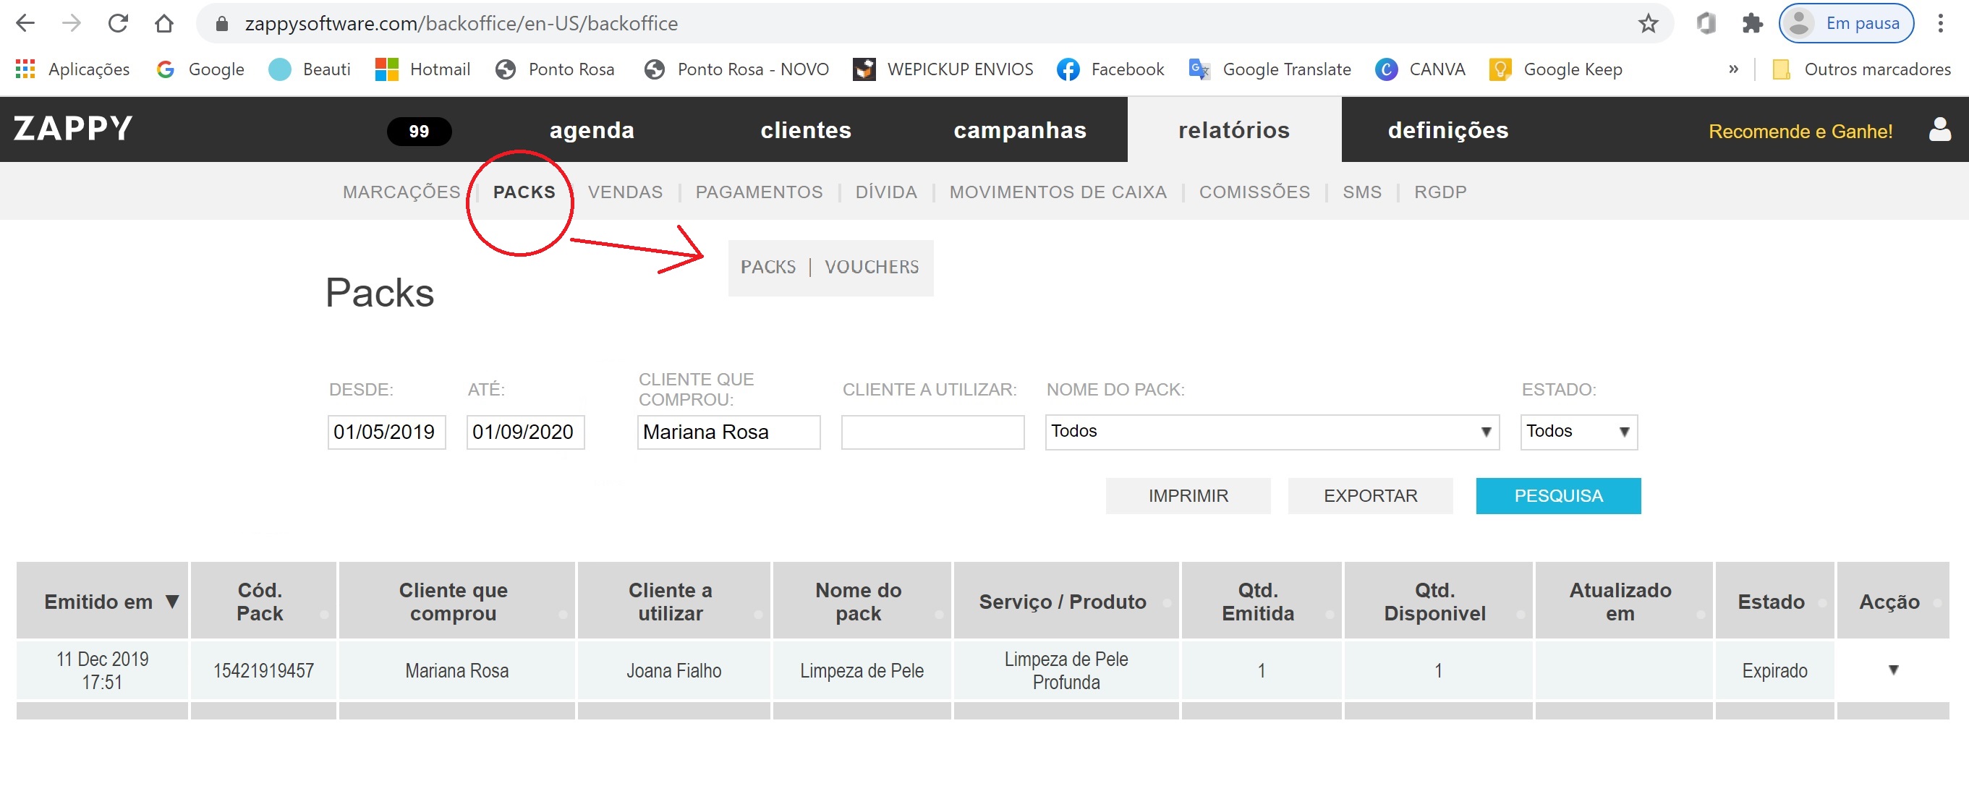The width and height of the screenshot is (1969, 786).
Task: Bookmark page with the star icon
Action: (1648, 24)
